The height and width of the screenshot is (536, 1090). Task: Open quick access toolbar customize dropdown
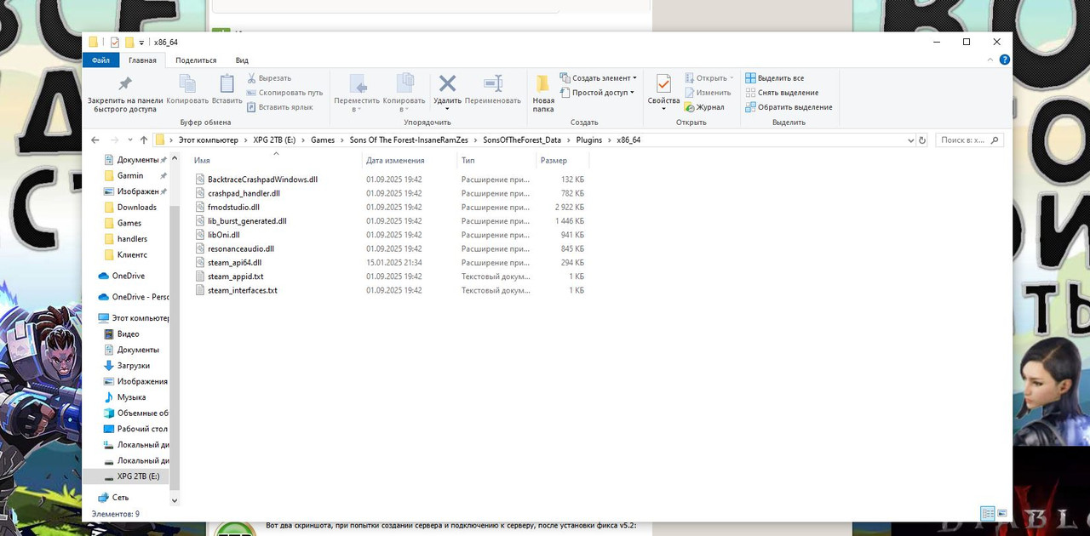pyautogui.click(x=141, y=43)
